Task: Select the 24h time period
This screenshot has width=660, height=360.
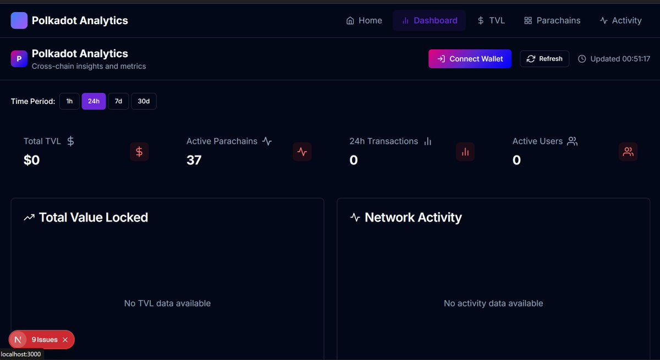Action: click(x=94, y=101)
